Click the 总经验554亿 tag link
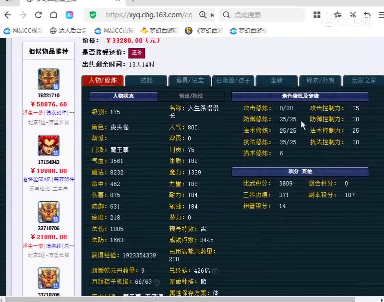 click(x=37, y=179)
